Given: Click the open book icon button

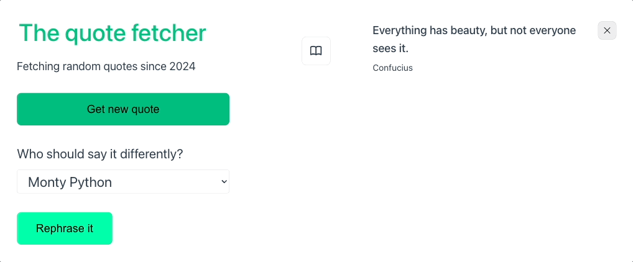Looking at the screenshot, I should [x=316, y=51].
